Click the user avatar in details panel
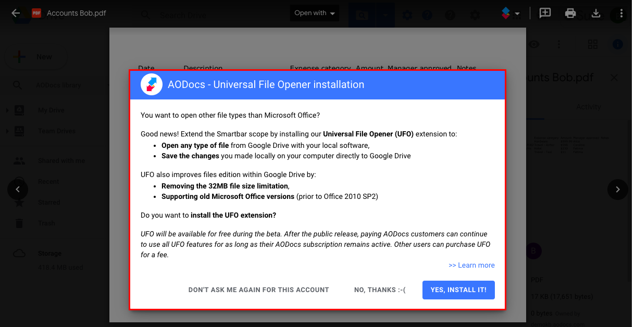Screen dimensions: 635x327 point(533,251)
